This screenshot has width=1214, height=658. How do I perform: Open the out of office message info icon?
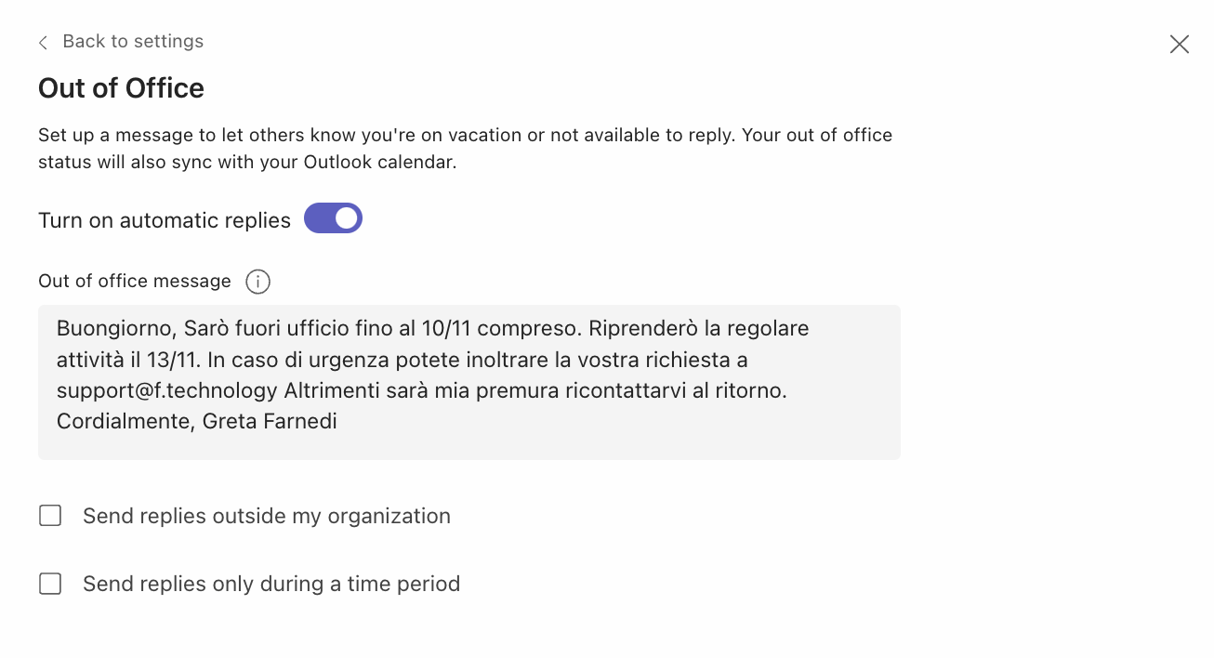click(257, 282)
